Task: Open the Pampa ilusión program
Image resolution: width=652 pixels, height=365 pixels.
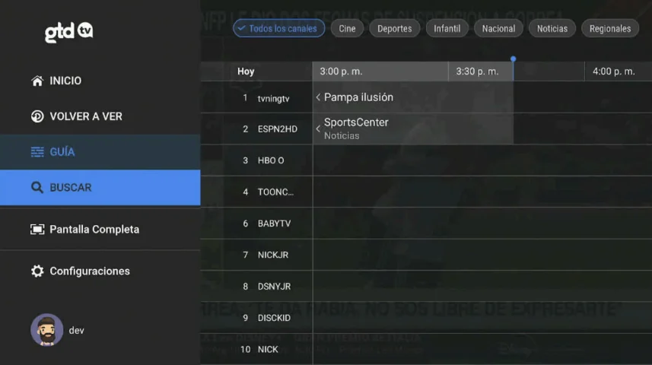Action: pyautogui.click(x=413, y=97)
